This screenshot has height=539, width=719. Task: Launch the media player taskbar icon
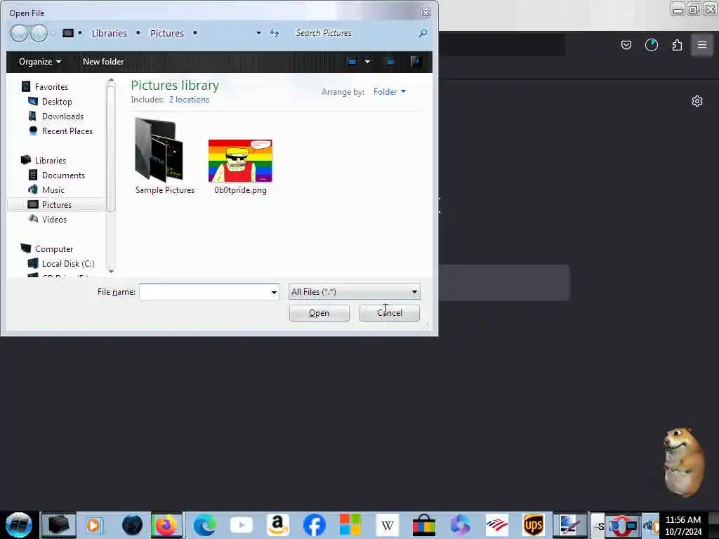[94, 525]
